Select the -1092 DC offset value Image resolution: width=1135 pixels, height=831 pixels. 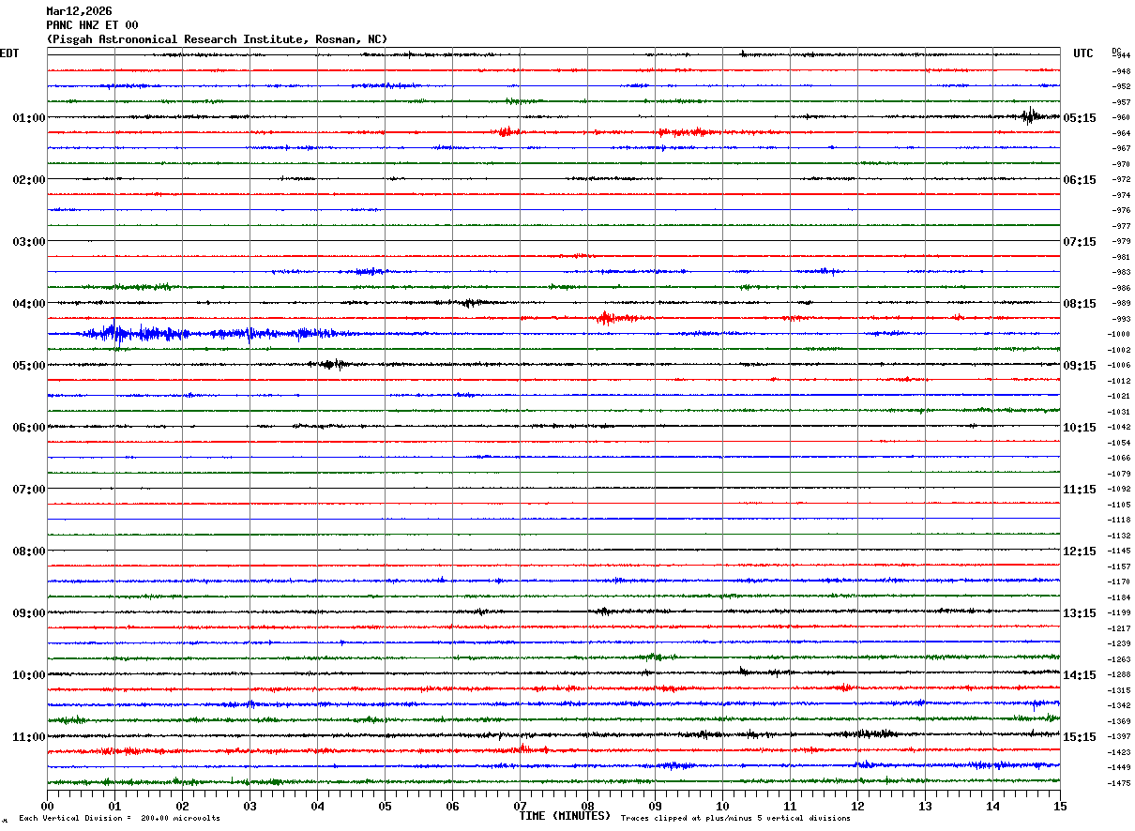(1121, 490)
